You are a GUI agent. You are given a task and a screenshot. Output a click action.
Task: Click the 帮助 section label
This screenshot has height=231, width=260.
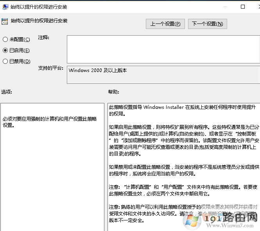(113, 92)
